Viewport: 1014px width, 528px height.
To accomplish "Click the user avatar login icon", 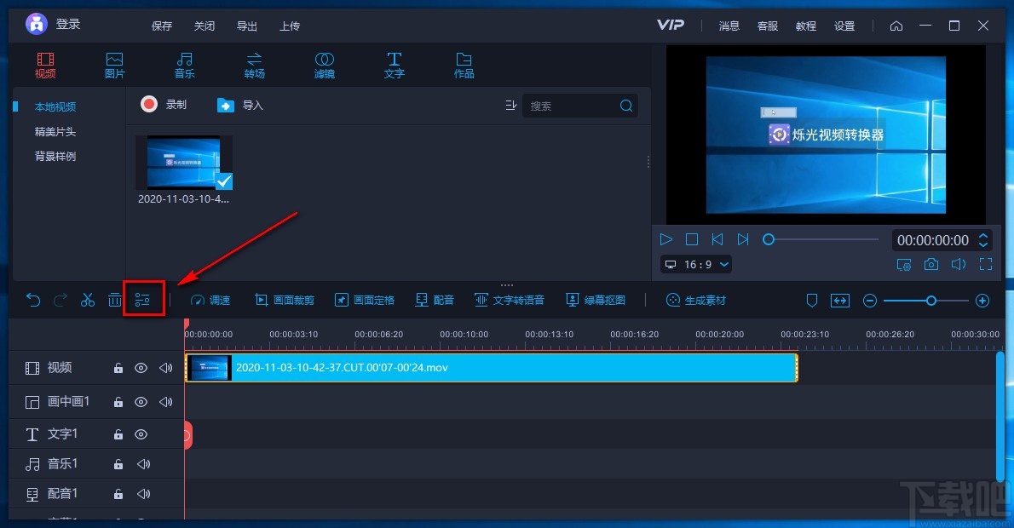I will pos(37,24).
